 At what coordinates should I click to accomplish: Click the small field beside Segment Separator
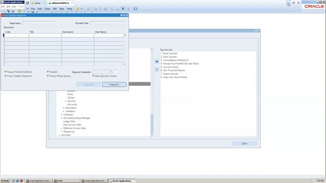(x=115, y=72)
